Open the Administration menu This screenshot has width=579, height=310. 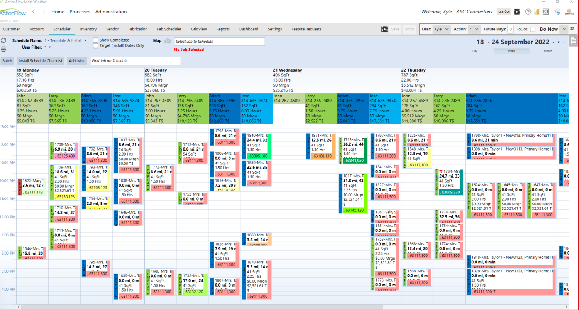tap(111, 12)
